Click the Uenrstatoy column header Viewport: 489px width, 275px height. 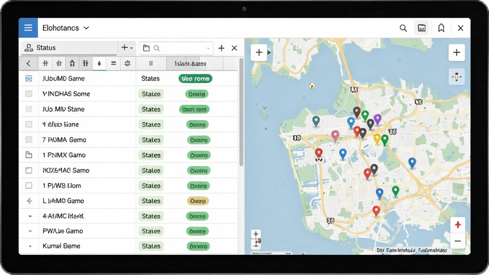click(x=190, y=63)
